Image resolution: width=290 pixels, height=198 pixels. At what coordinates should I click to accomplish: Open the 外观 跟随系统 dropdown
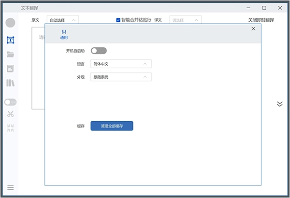click(x=121, y=77)
